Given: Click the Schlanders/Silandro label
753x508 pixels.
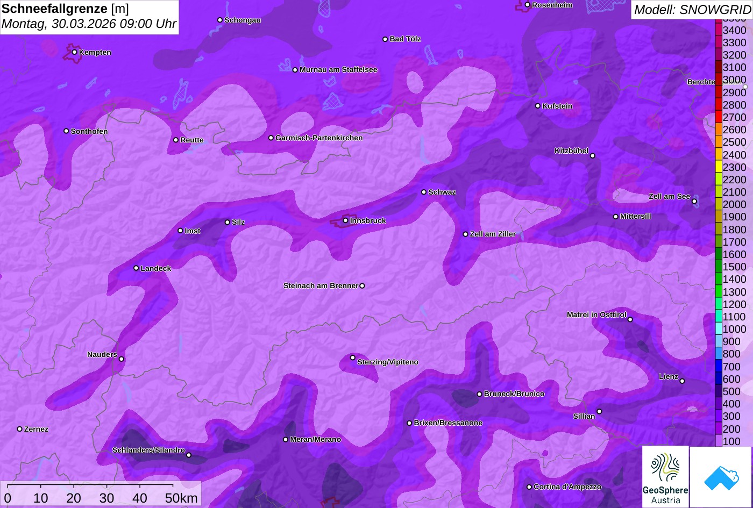Looking at the screenshot, I should click(148, 450).
